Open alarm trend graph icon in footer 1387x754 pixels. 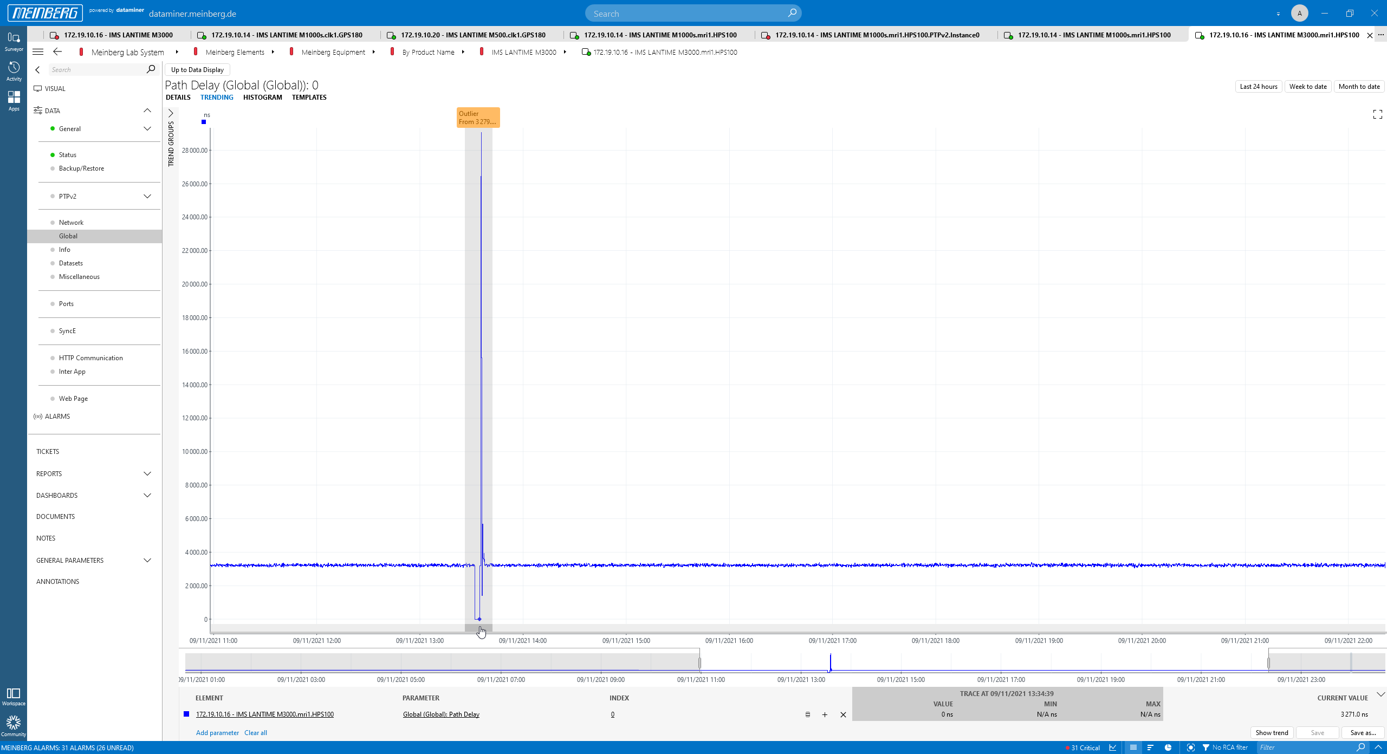(x=1113, y=747)
